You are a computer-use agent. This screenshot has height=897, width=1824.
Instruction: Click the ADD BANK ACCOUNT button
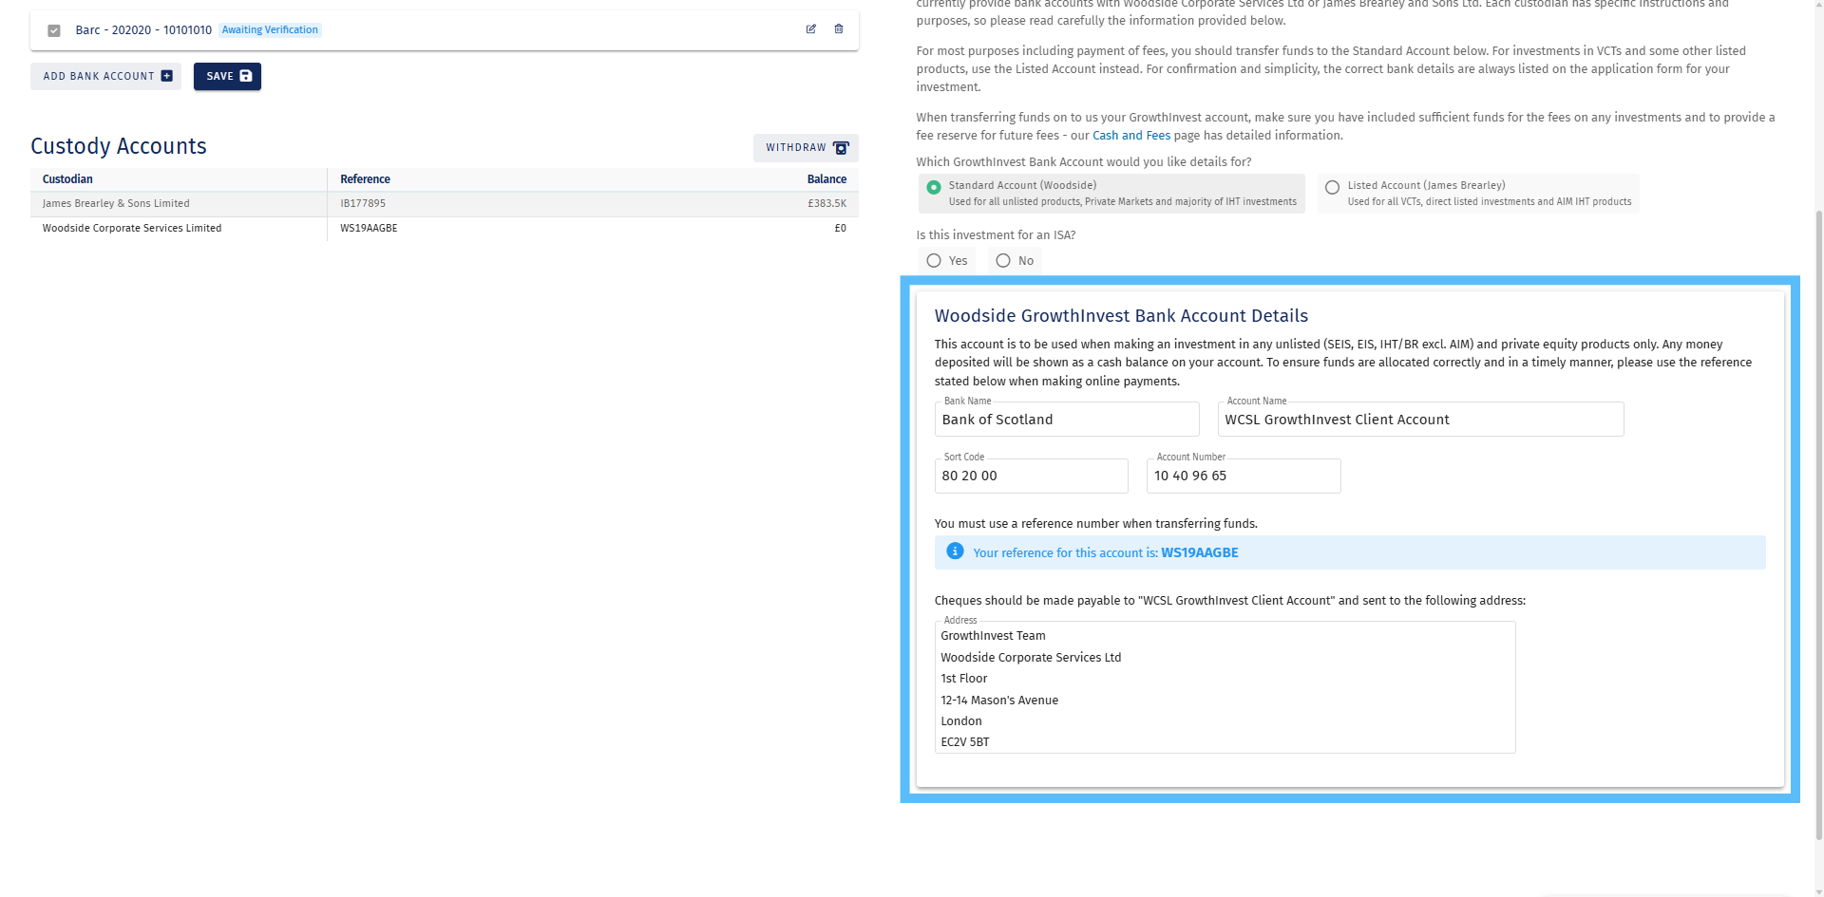105,75
